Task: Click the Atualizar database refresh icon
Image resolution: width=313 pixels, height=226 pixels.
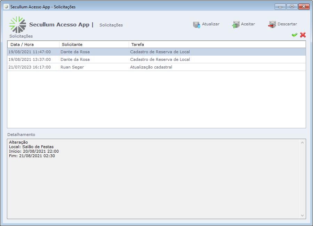Action: [197, 24]
